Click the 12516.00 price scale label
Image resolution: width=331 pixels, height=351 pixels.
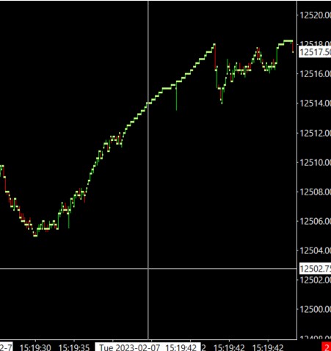[316, 73]
